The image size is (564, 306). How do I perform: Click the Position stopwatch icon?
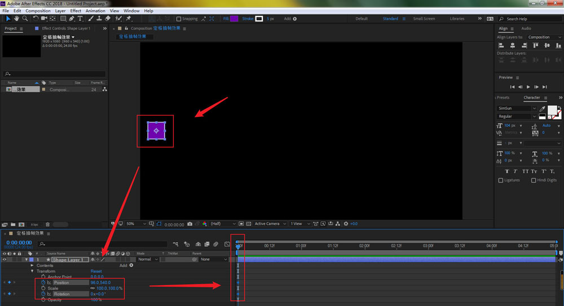pyautogui.click(x=43, y=282)
